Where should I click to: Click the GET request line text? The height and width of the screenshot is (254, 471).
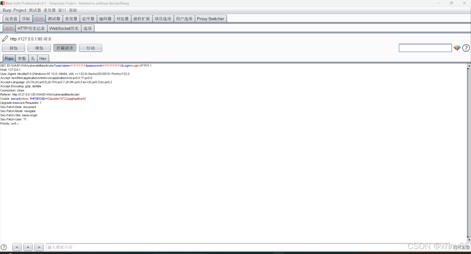point(76,66)
